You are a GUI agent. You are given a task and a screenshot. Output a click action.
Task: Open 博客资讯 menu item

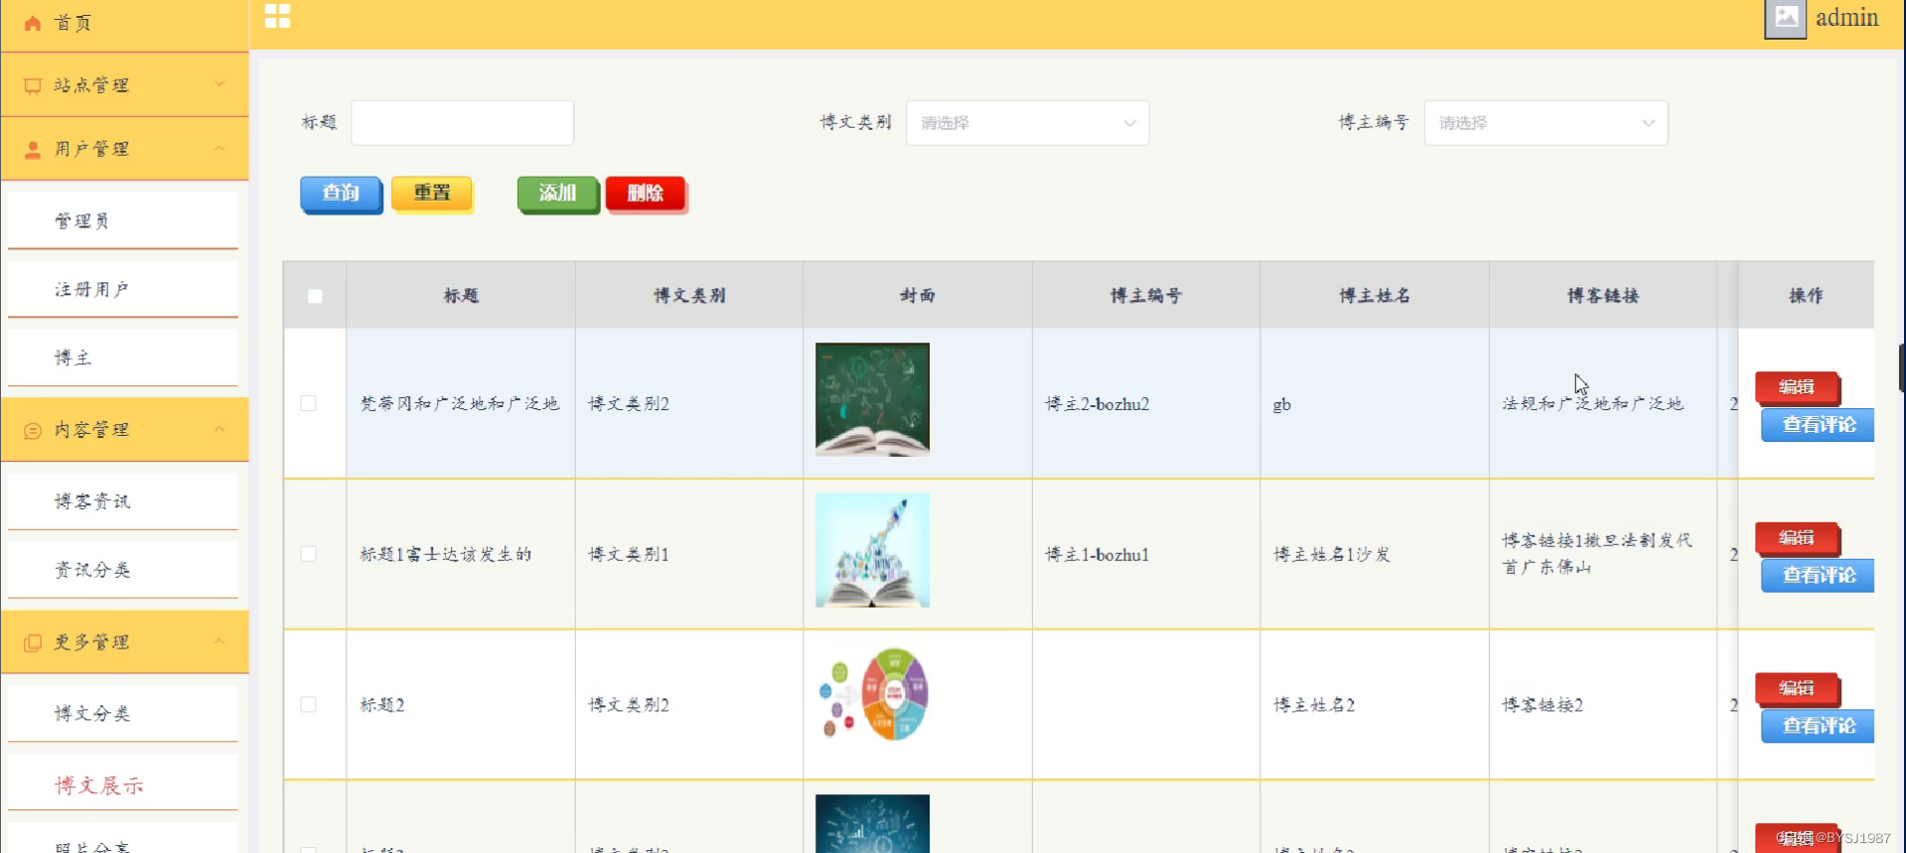pos(123,501)
